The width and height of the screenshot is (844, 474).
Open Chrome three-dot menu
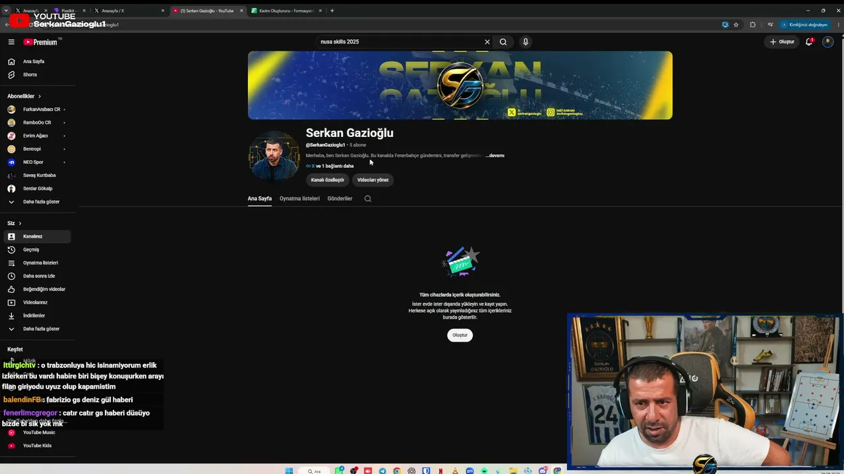pyautogui.click(x=837, y=24)
